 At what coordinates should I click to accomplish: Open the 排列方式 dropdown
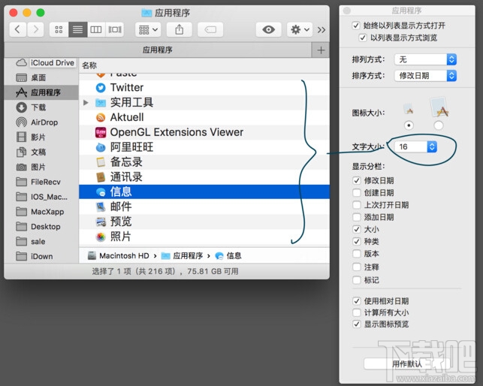425,59
